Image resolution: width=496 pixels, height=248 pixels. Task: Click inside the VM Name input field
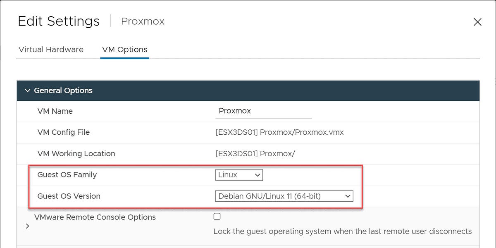pos(263,111)
